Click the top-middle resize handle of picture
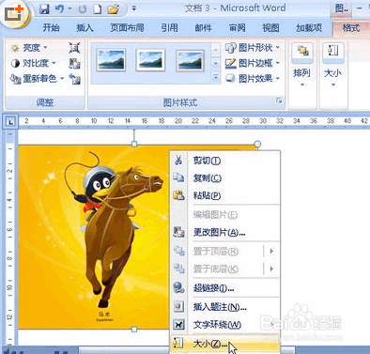The width and height of the screenshot is (370, 354). (134, 144)
